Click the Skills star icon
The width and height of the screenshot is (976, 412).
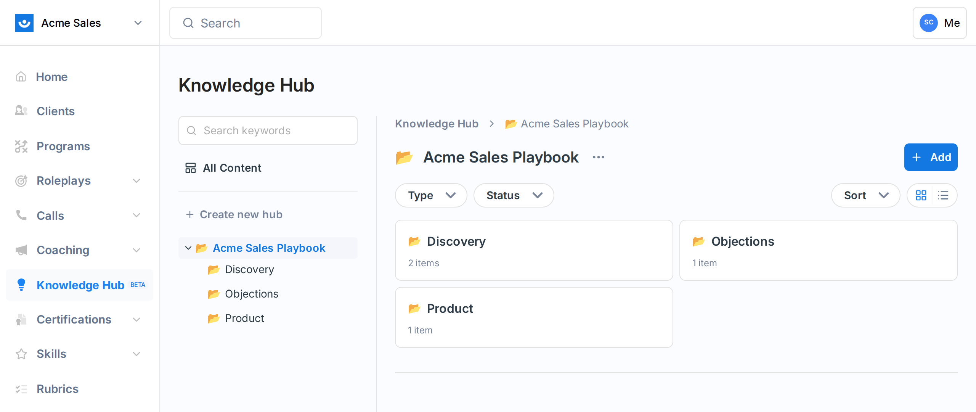tap(21, 354)
